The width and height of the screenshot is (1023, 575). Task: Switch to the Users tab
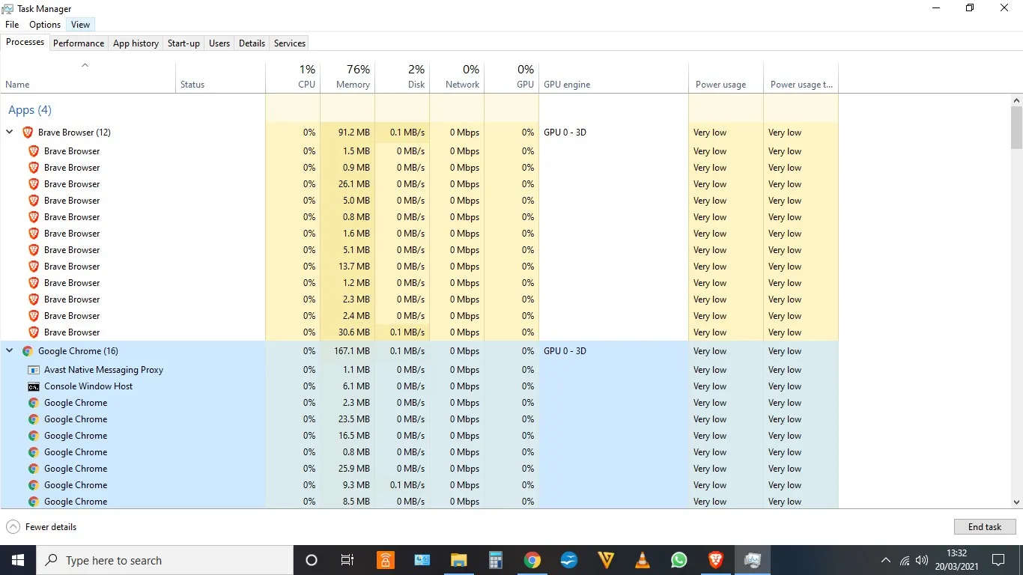pyautogui.click(x=219, y=43)
